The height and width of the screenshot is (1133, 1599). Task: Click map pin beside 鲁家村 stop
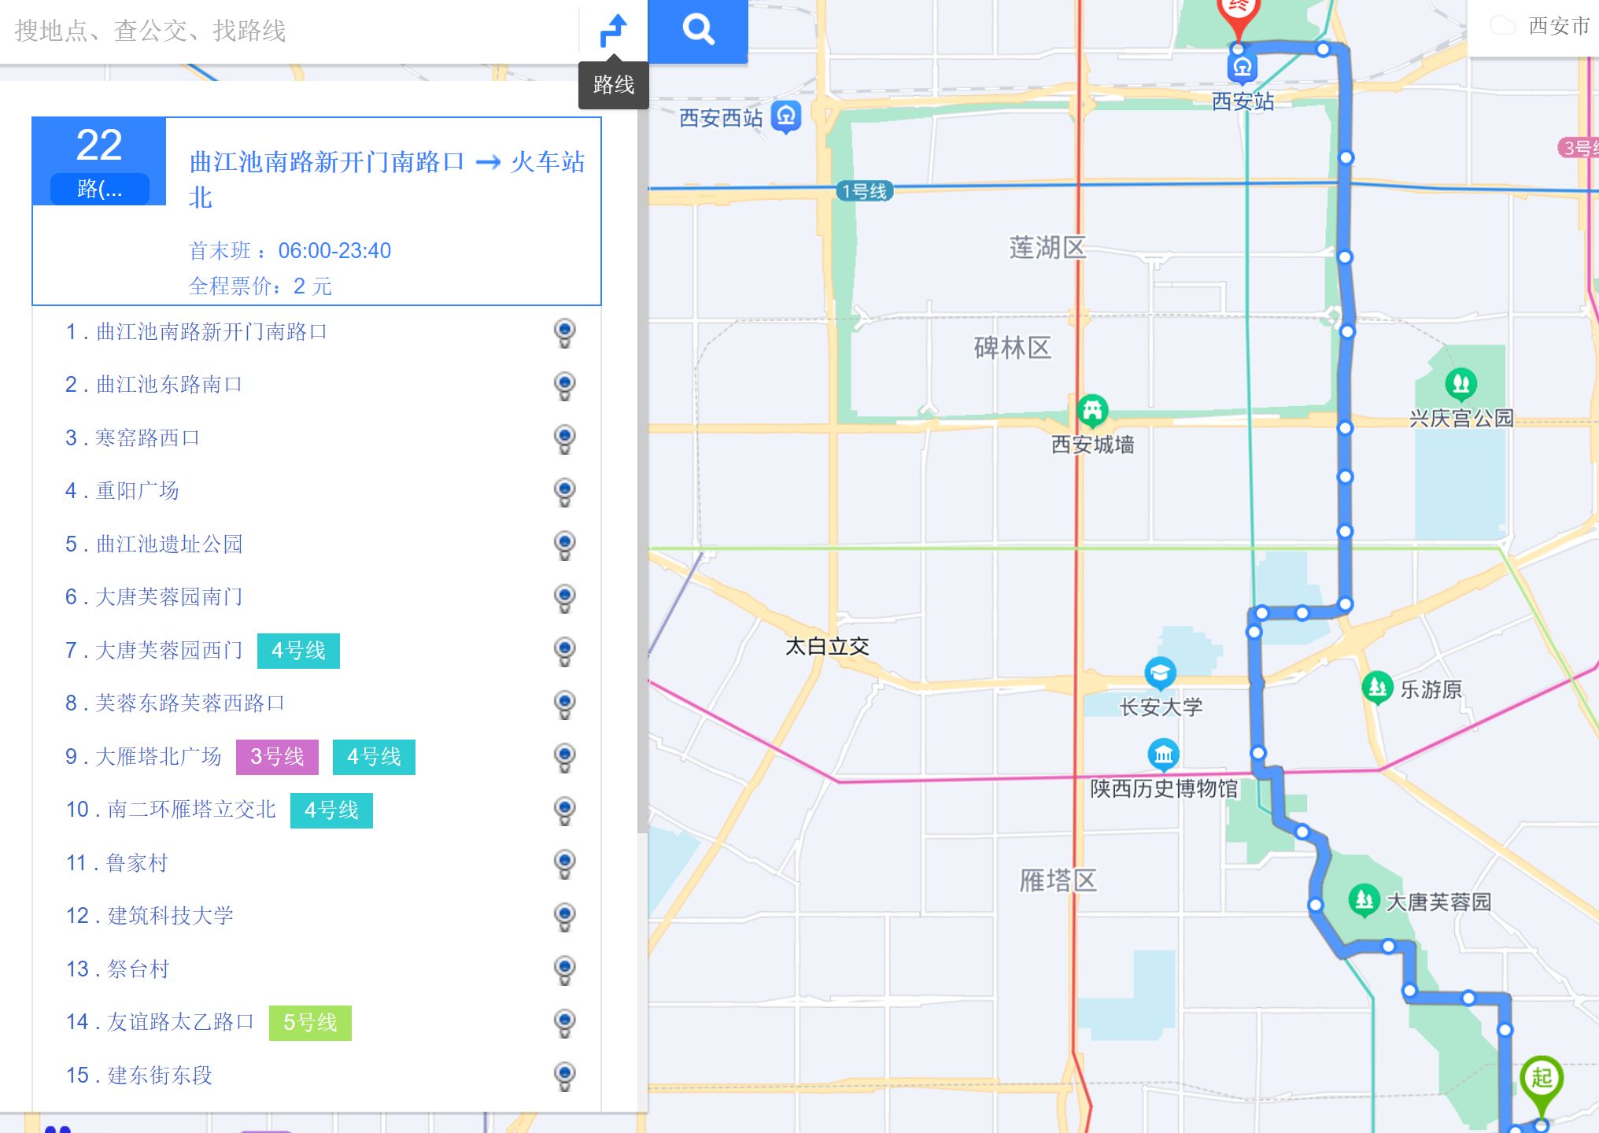[564, 863]
